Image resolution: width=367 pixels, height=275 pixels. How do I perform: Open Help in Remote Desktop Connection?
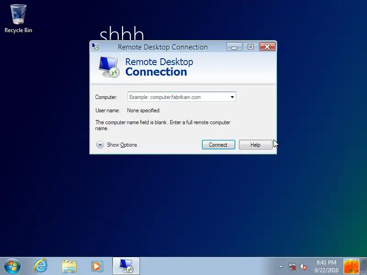(x=256, y=145)
